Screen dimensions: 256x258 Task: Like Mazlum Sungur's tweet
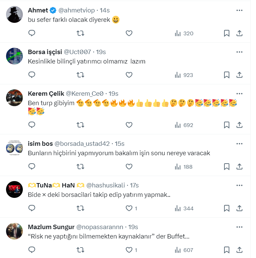[129, 250]
